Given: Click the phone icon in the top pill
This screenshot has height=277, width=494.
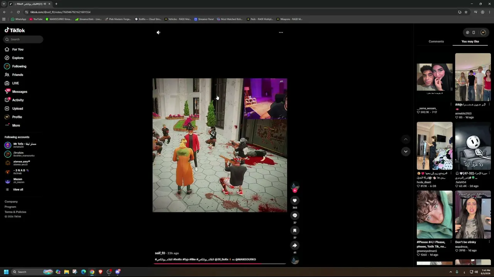Looking at the screenshot, I should (474, 32).
